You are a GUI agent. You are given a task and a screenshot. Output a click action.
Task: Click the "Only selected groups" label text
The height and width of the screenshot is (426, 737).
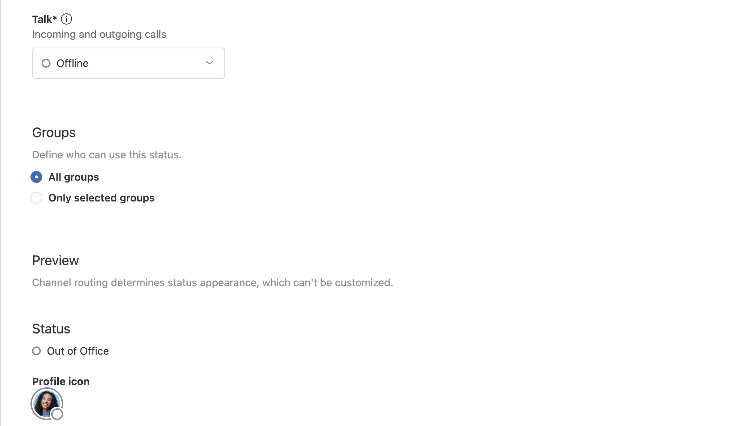coord(101,198)
